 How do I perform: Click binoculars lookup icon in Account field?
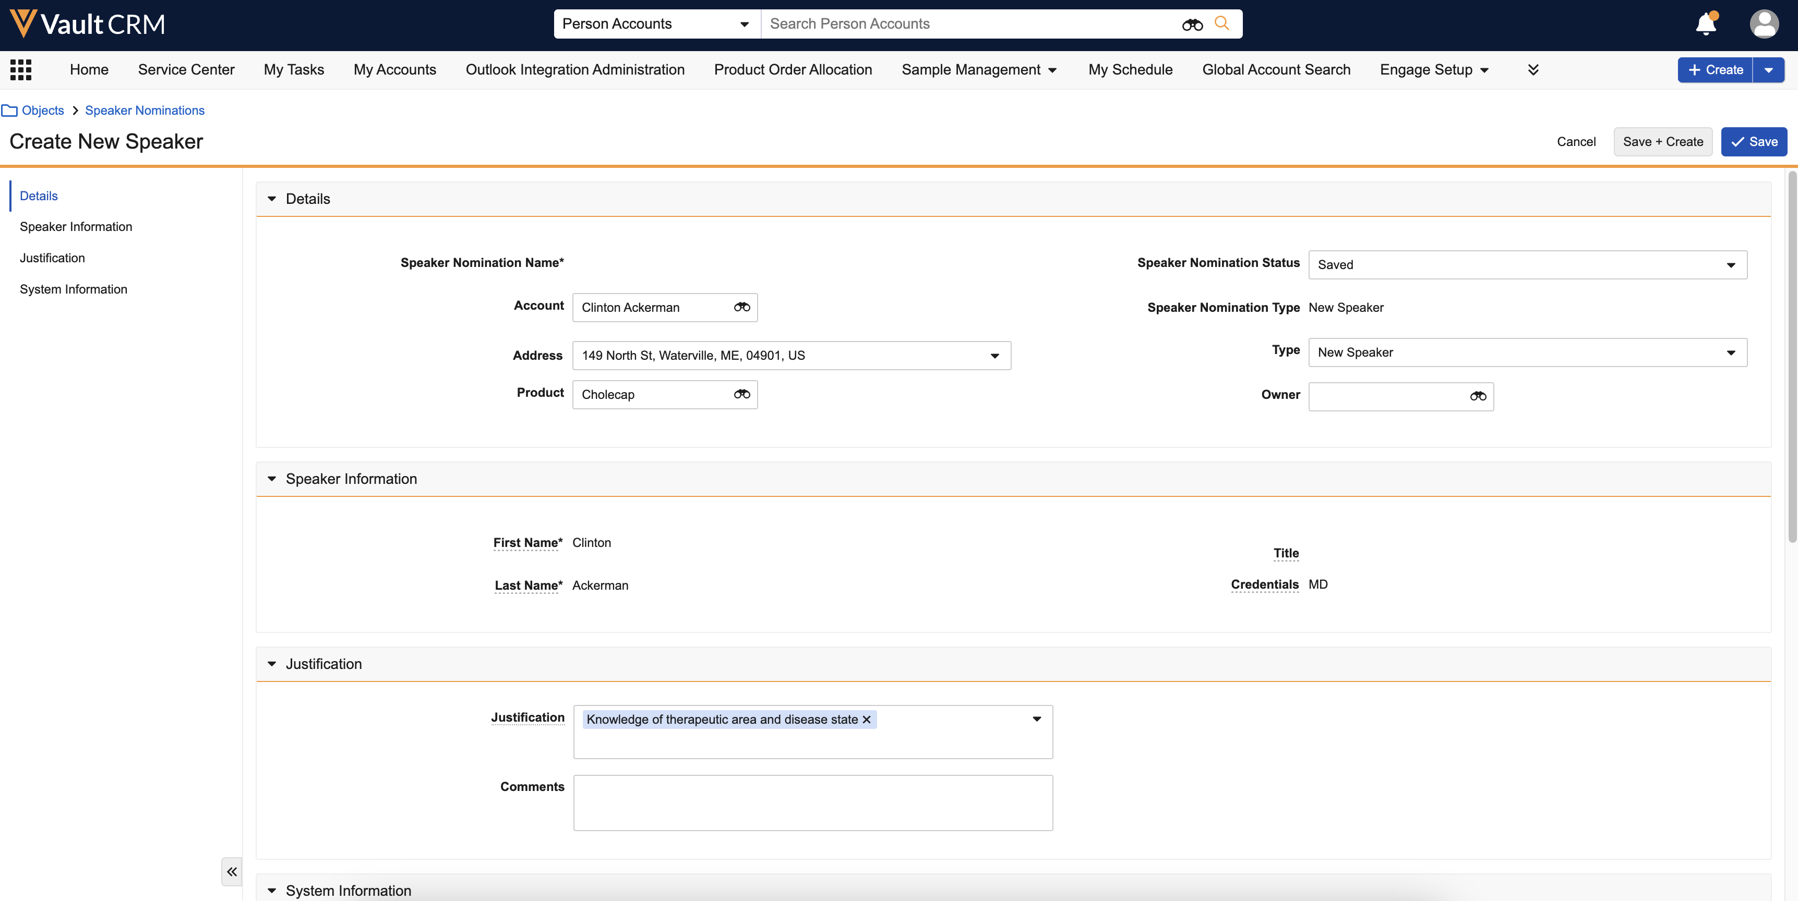pos(741,308)
